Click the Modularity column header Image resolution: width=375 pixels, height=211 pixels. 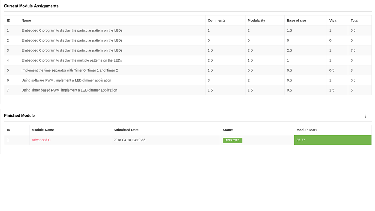256,21
